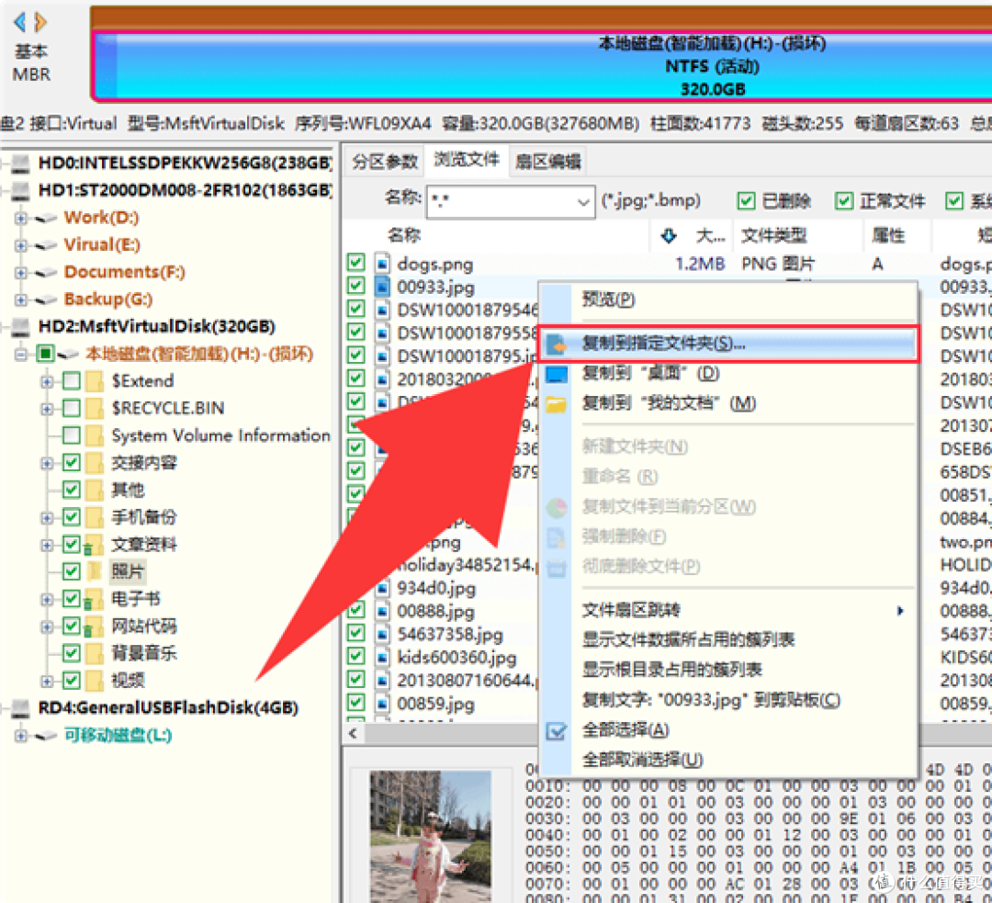Image resolution: width=992 pixels, height=903 pixels.
Task: Select the 背景音乐 folder in the tree
Action: pos(144,653)
